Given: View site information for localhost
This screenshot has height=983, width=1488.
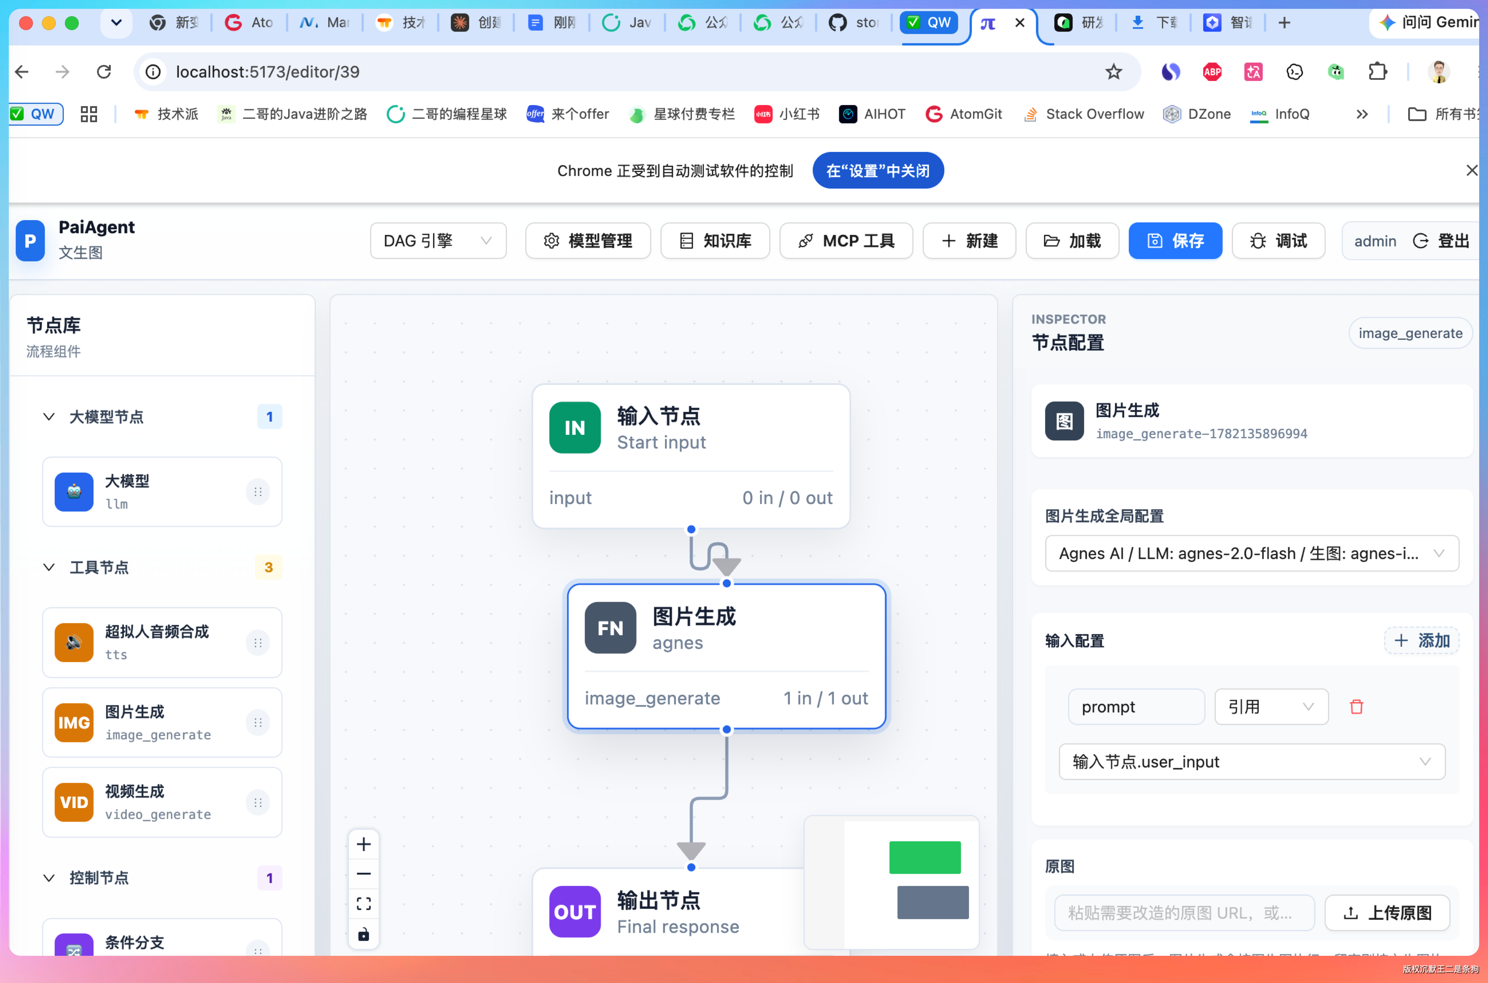Looking at the screenshot, I should (x=154, y=72).
